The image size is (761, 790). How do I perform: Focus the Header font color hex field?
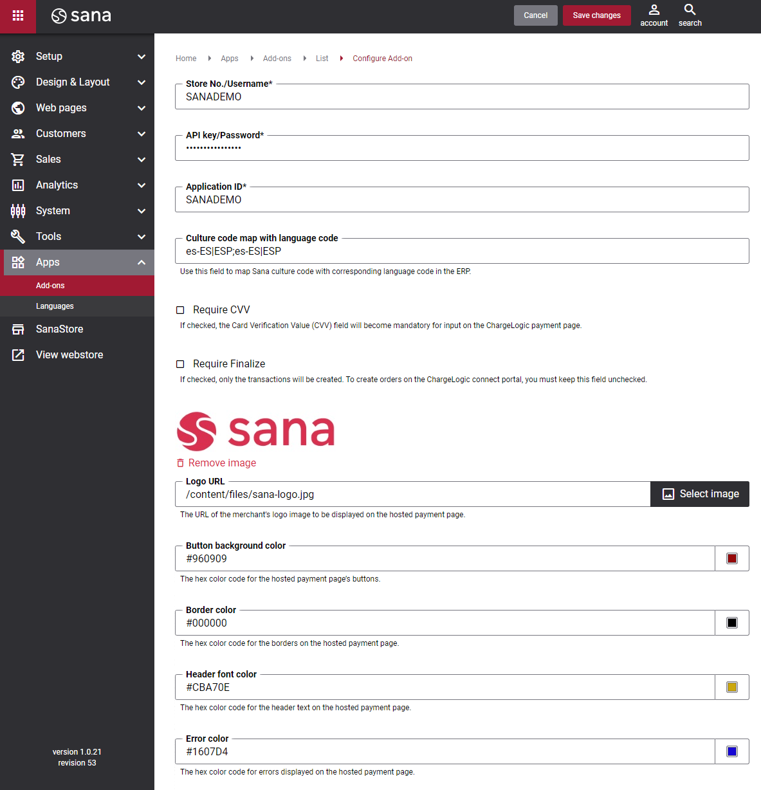(445, 687)
